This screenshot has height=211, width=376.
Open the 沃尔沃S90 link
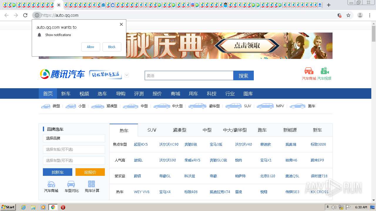click(167, 160)
